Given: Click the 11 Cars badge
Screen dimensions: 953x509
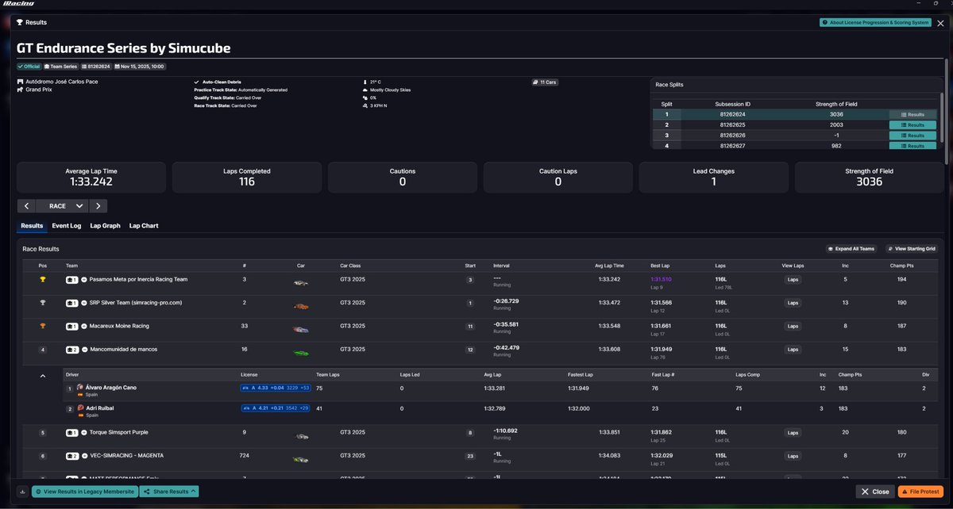Looking at the screenshot, I should click(545, 82).
